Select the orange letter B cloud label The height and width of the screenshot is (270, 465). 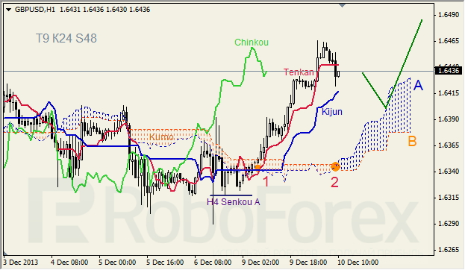412,141
